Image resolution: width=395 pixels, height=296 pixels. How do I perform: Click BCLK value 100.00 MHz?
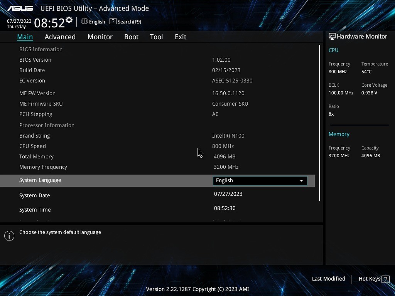coord(341,92)
